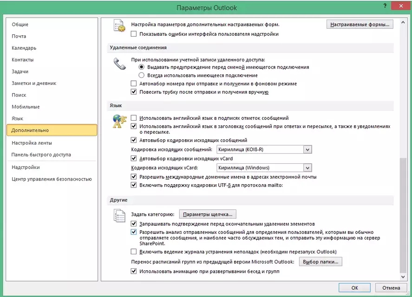Screen dimensions: 412x297
Task: Select the Дополнительно category
Action: pyautogui.click(x=52, y=130)
